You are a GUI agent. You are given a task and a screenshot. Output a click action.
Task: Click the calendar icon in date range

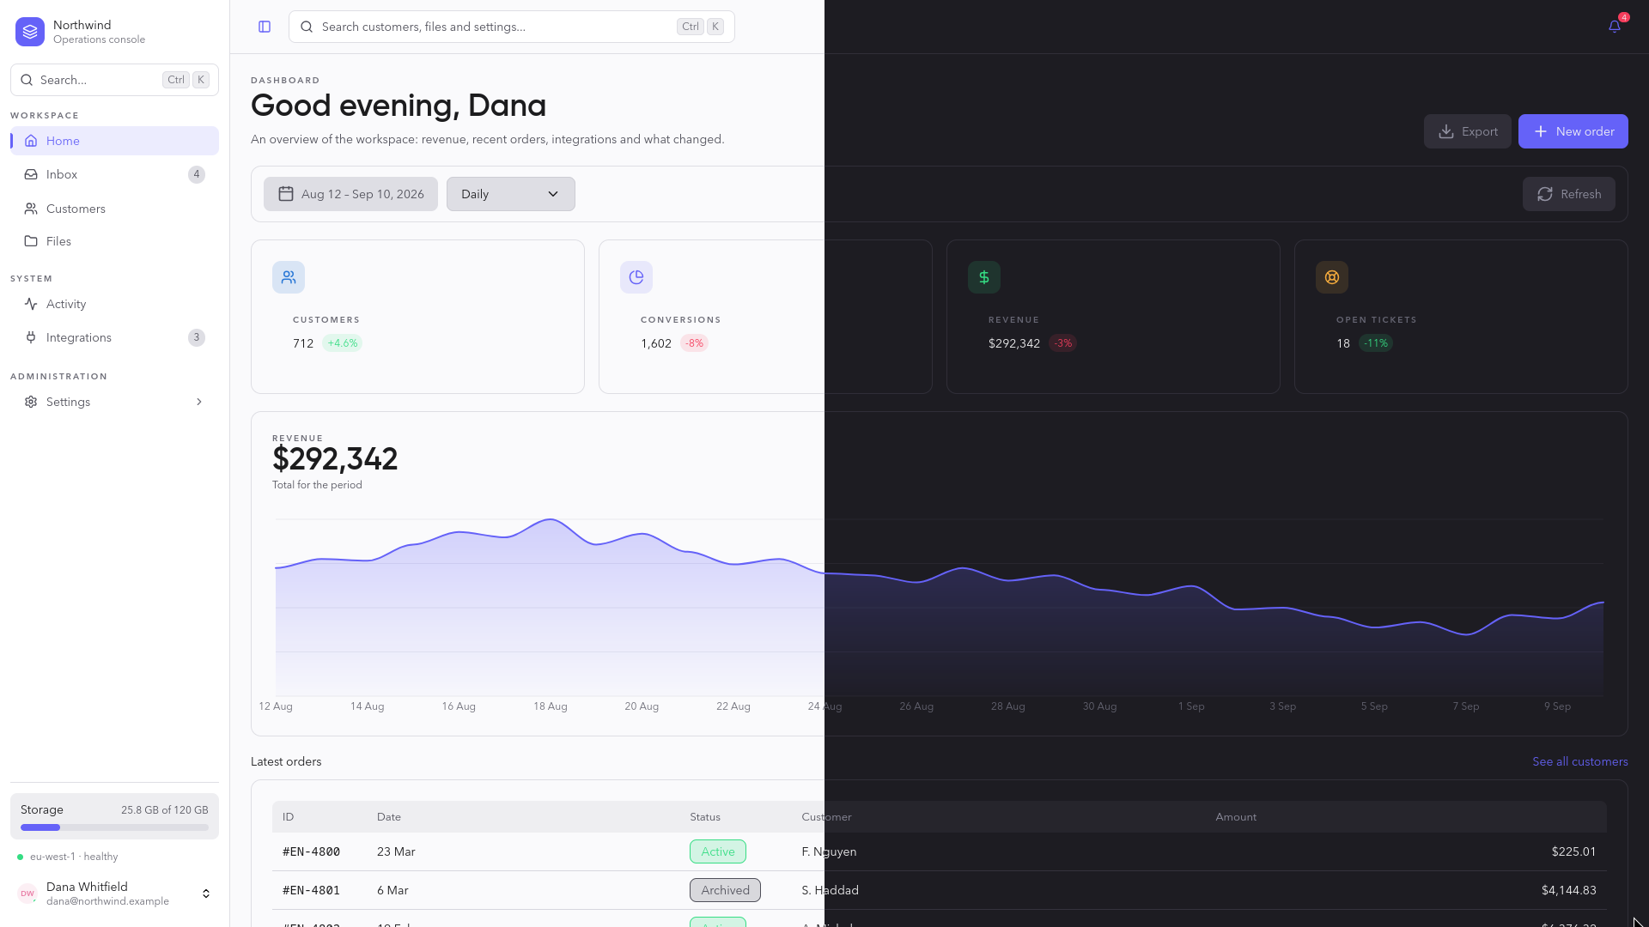(x=286, y=194)
